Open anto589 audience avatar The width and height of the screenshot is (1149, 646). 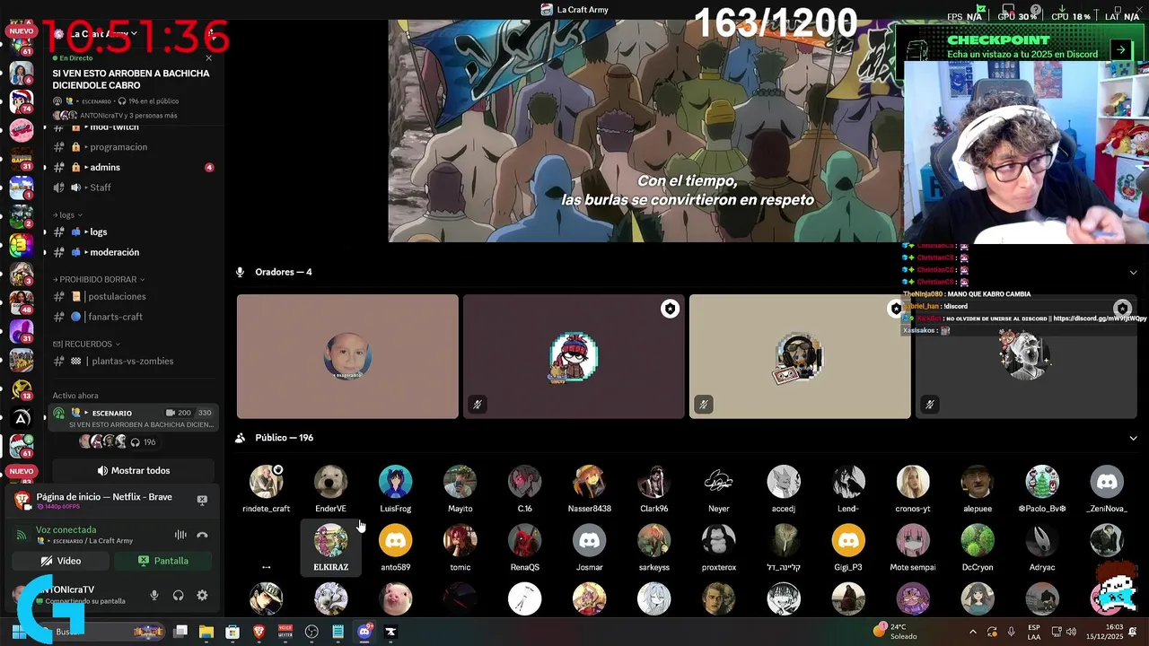pos(395,541)
